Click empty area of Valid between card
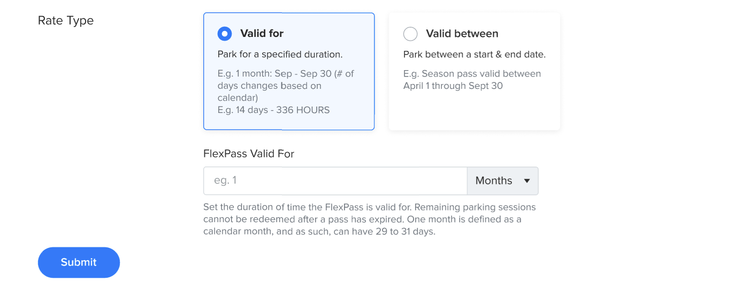Viewport: 735px width, 303px height. (x=474, y=112)
